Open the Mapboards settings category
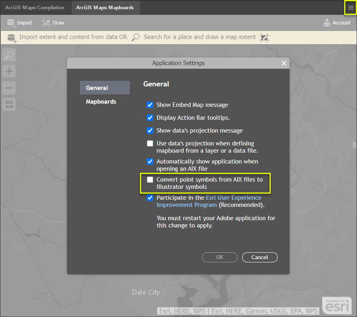The width and height of the screenshot is (357, 317). pos(101,102)
